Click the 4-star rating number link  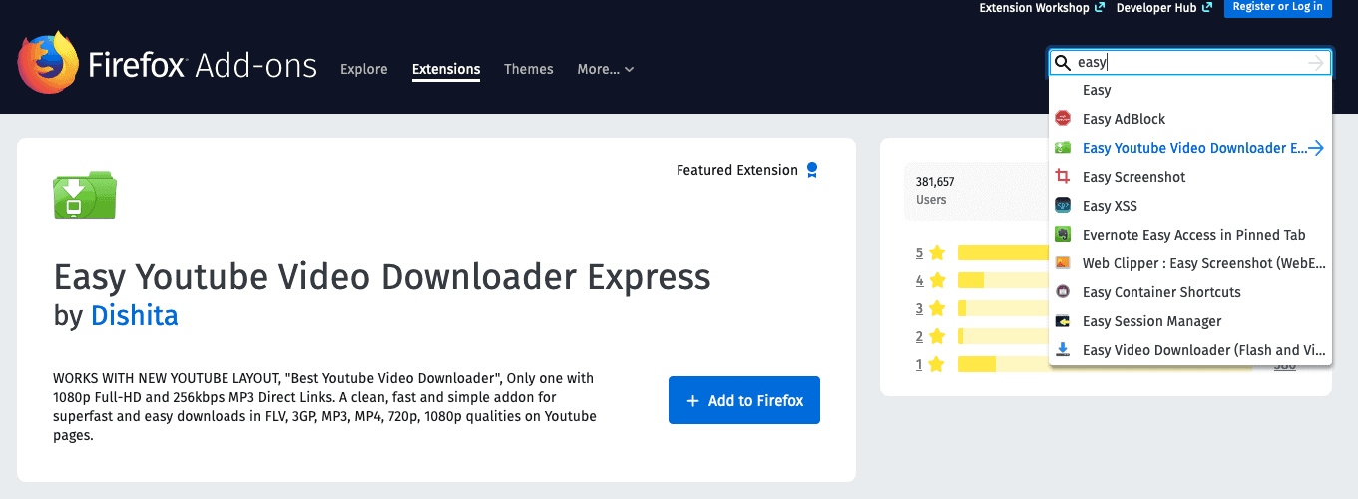click(919, 280)
